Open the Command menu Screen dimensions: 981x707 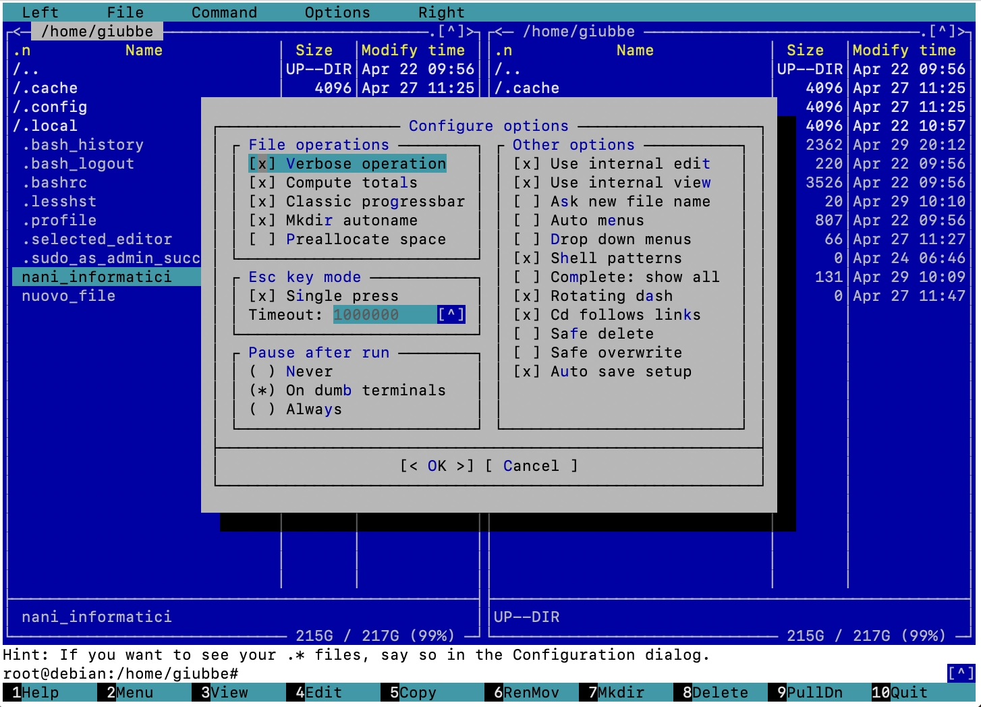point(224,12)
